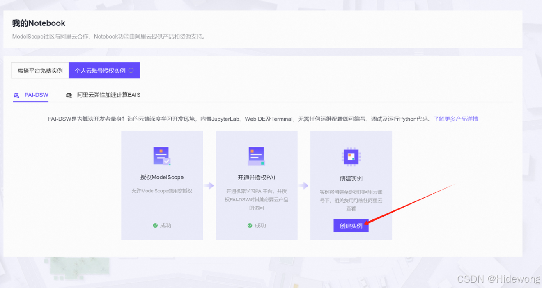Screen dimensions: 542x288
Task: Switch to 阿里云弹性加速计算EAIS tab
Action: (x=108, y=95)
